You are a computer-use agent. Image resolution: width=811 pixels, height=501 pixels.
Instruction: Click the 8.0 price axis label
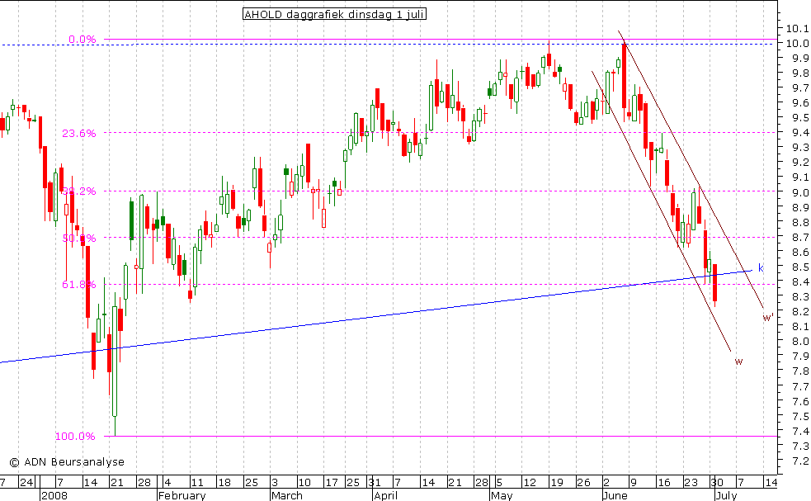pos(800,342)
